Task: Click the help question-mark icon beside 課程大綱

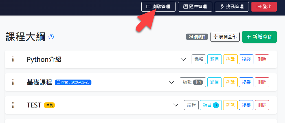Action: (51, 37)
